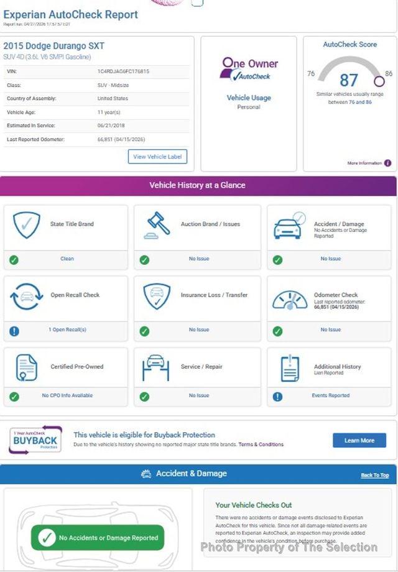Screen dimensions: 398x572
Task: Click the Last Reported Odometer value 66,851 (04/15/2026)
Action: (121, 139)
